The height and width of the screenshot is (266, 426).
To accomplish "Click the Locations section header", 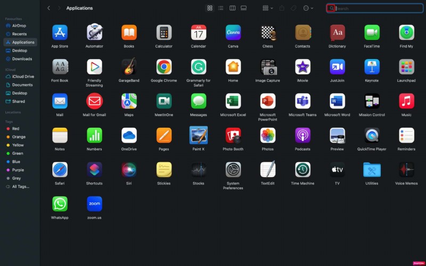I will (x=13, y=112).
